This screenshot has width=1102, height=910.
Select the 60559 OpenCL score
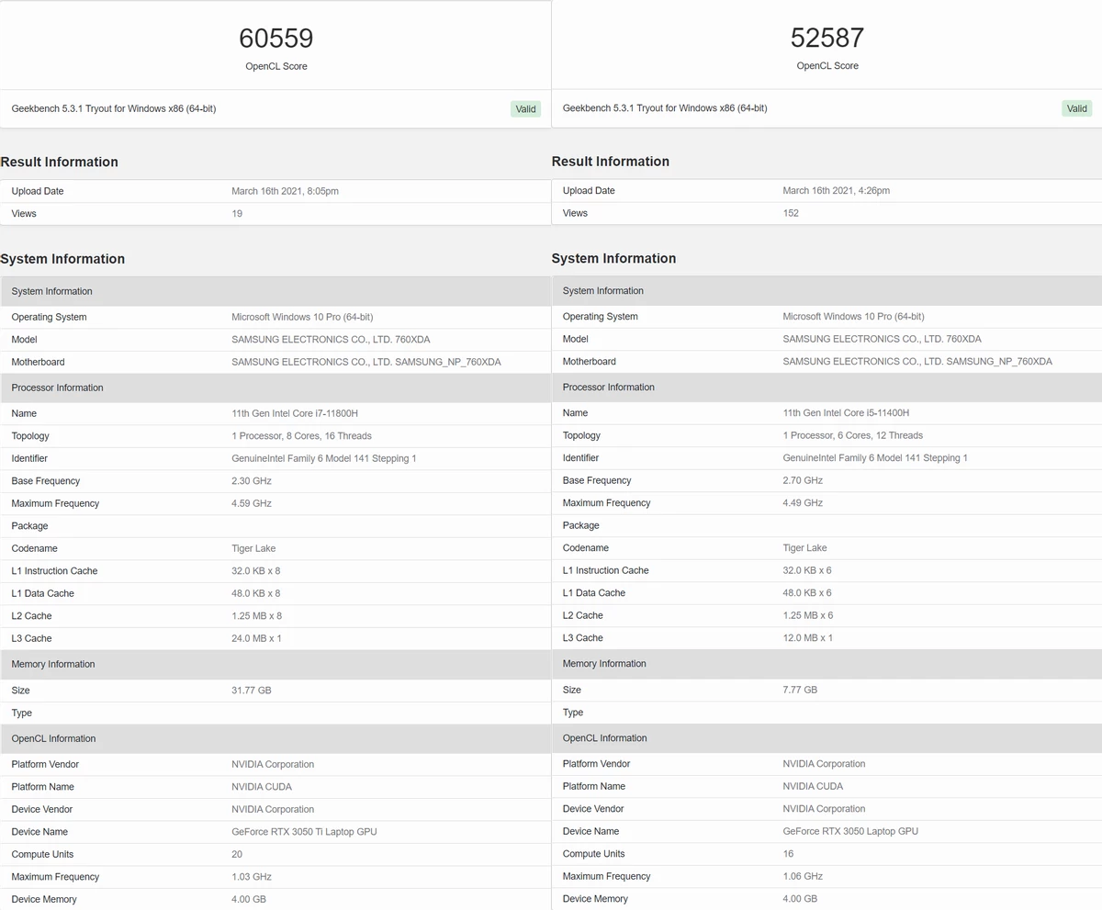click(x=275, y=38)
